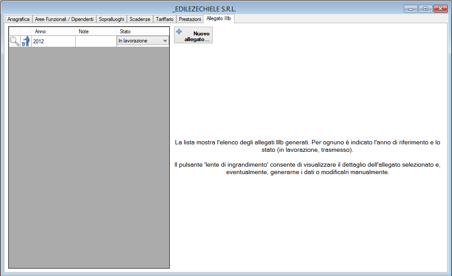Screen dimensions: 452x276
Task: Open the Aree Funzionali / Dipendenti tab
Action: coord(64,19)
